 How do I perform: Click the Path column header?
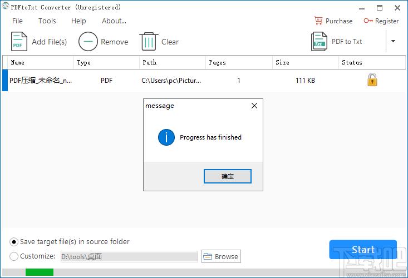pyautogui.click(x=173, y=62)
